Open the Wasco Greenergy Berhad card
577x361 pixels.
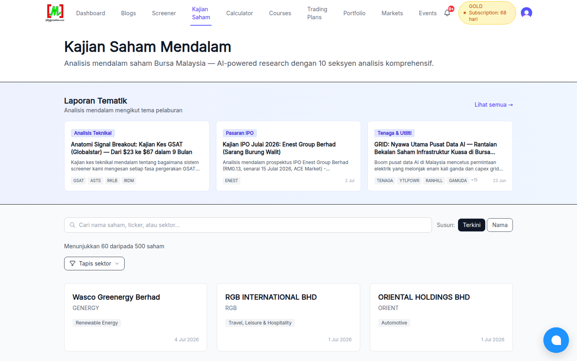click(x=135, y=317)
